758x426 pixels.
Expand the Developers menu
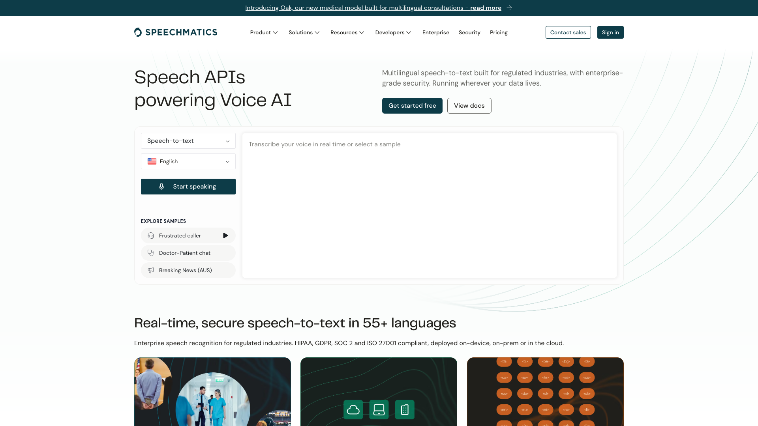(394, 32)
